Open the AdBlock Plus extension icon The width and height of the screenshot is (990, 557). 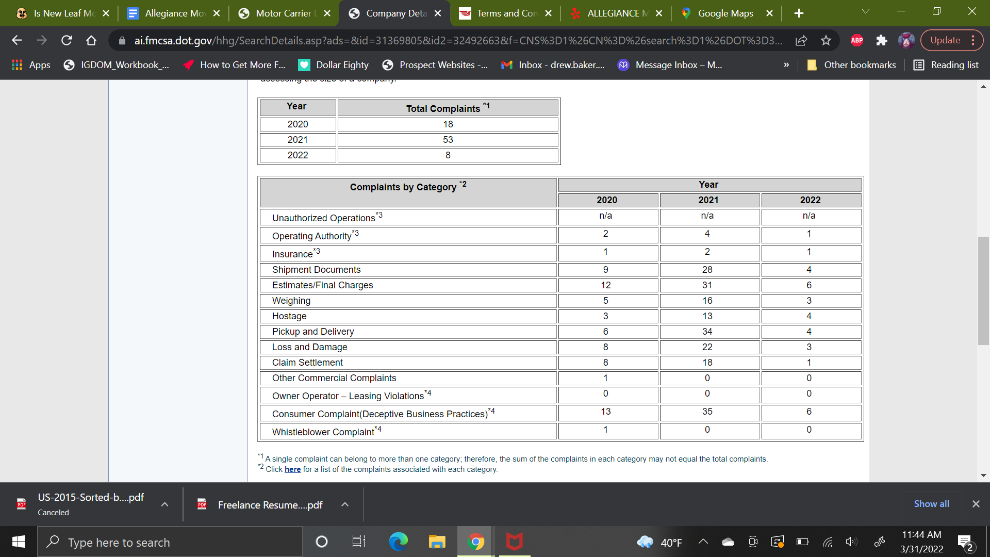point(857,40)
